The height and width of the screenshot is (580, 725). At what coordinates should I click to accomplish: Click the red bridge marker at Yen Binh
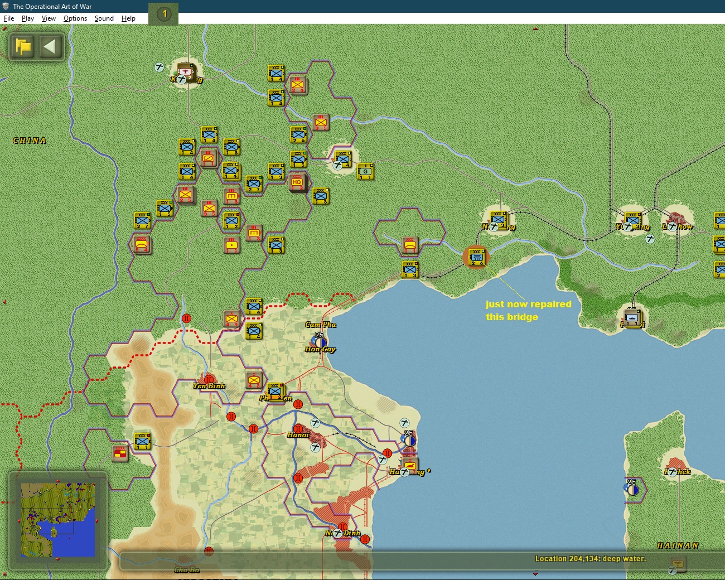209,379
